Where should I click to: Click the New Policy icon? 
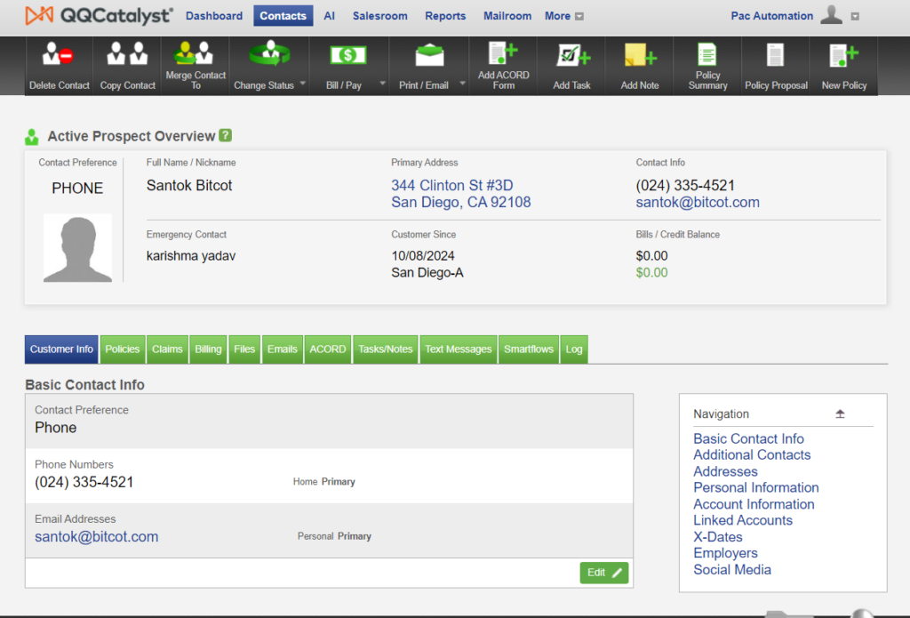[843, 56]
